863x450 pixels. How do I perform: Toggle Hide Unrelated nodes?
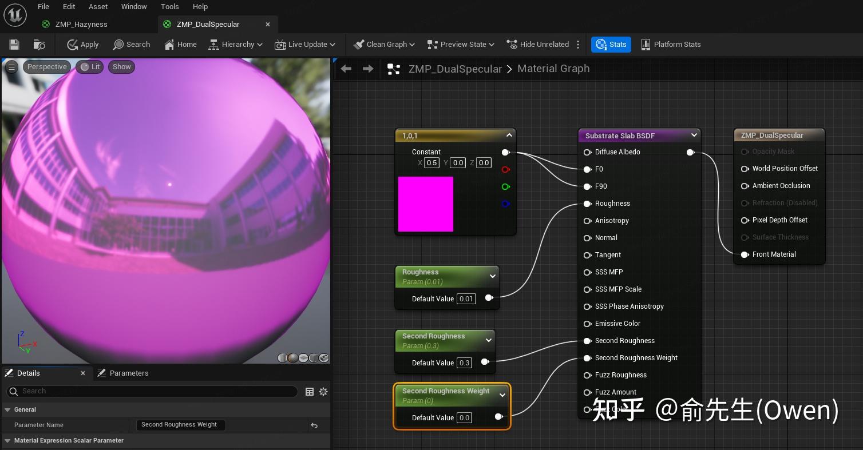pyautogui.click(x=537, y=45)
